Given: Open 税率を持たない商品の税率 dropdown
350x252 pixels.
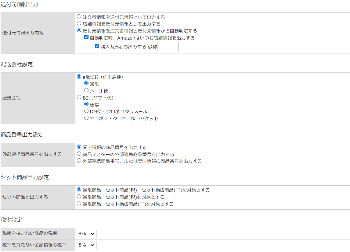Looking at the screenshot, I should click(x=87, y=234).
